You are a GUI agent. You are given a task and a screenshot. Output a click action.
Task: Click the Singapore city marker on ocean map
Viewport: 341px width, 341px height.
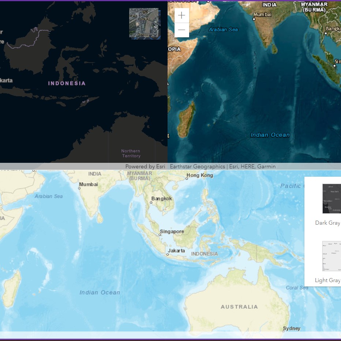[x=160, y=235]
